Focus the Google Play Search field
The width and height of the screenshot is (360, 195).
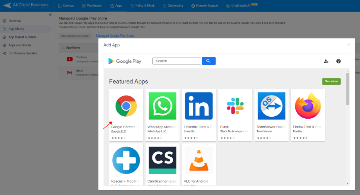[177, 61]
